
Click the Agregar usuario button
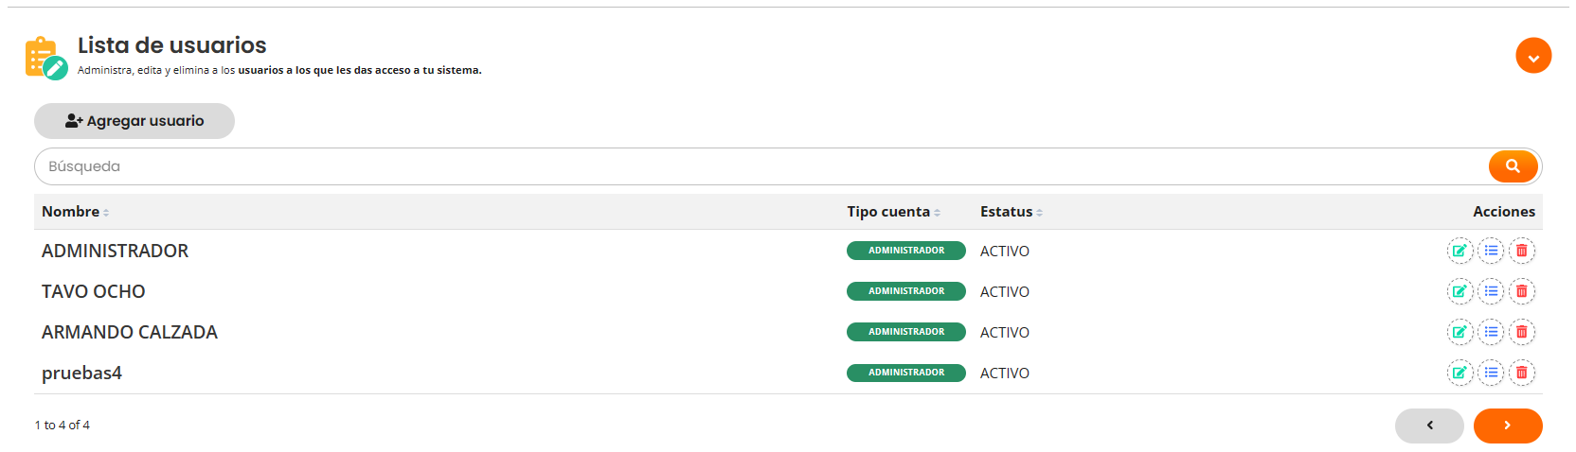(134, 121)
